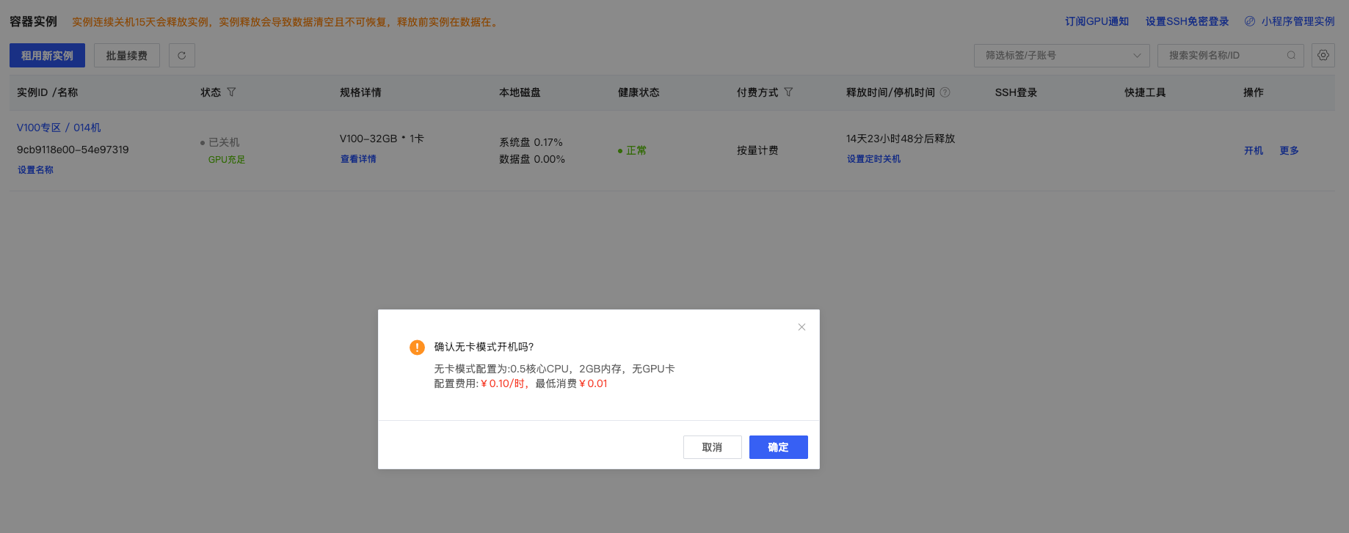Click the mini-program icon beside 小程序管理实例
The image size is (1349, 533).
pyautogui.click(x=1250, y=21)
